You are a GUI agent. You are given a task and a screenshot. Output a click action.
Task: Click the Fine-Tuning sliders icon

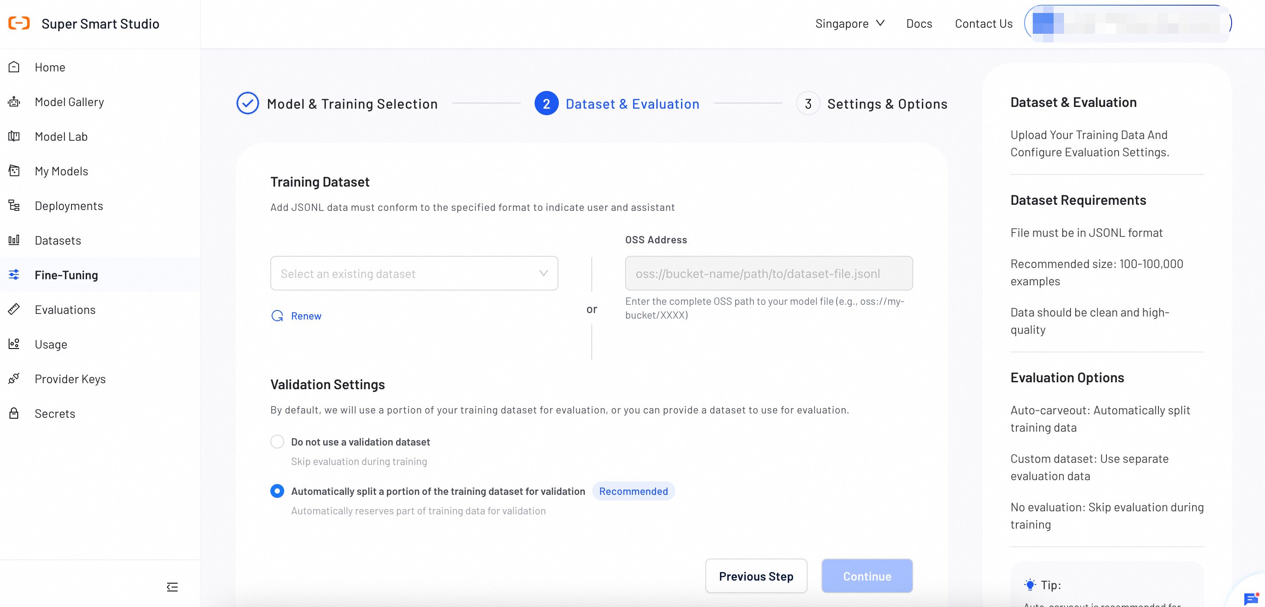point(14,274)
